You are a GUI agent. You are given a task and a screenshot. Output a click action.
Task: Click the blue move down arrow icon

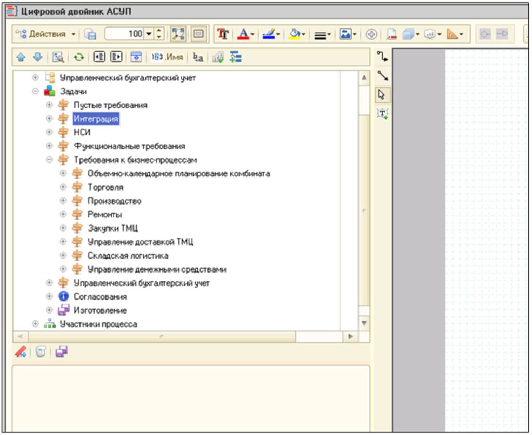point(36,58)
